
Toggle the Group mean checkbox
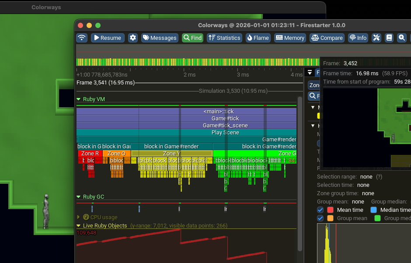click(x=320, y=218)
